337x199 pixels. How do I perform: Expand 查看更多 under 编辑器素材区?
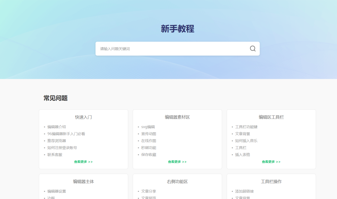point(177,162)
